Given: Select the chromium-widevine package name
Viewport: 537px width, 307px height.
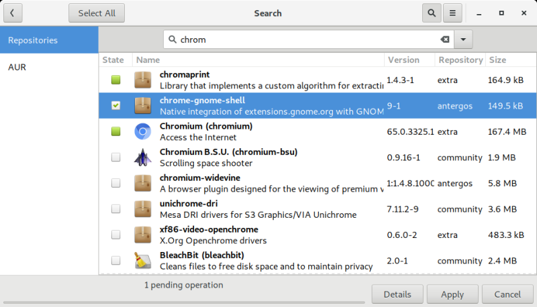Looking at the screenshot, I should (x=200, y=178).
